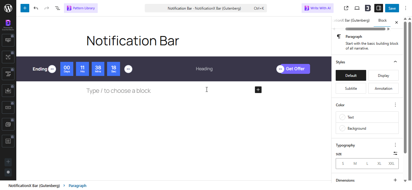Click Paragraph in the breadcrumb
Image resolution: width=412 pixels, height=190 pixels.
click(78, 185)
